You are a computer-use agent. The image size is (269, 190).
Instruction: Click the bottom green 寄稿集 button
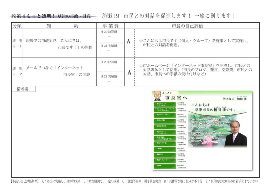[165, 166]
